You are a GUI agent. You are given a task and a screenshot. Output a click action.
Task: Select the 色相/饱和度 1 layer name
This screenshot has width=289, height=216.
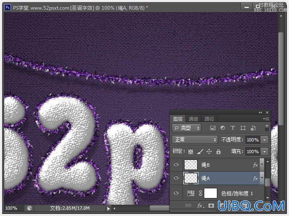[x=237, y=193]
